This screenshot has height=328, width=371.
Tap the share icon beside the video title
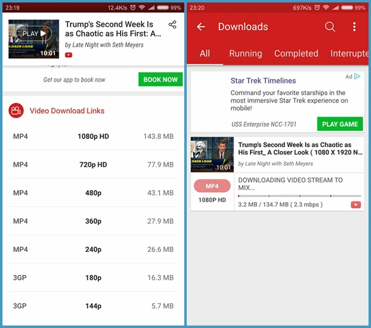173,25
